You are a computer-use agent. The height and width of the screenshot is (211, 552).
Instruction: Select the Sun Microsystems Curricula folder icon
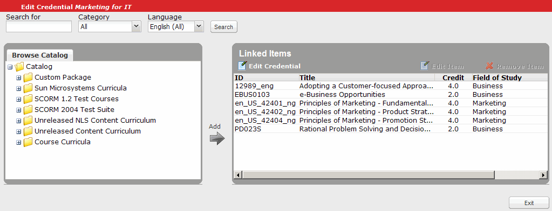[28, 88]
